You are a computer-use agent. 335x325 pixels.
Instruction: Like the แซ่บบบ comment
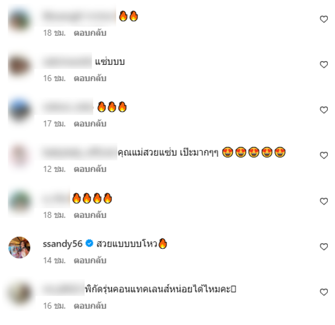[324, 64]
